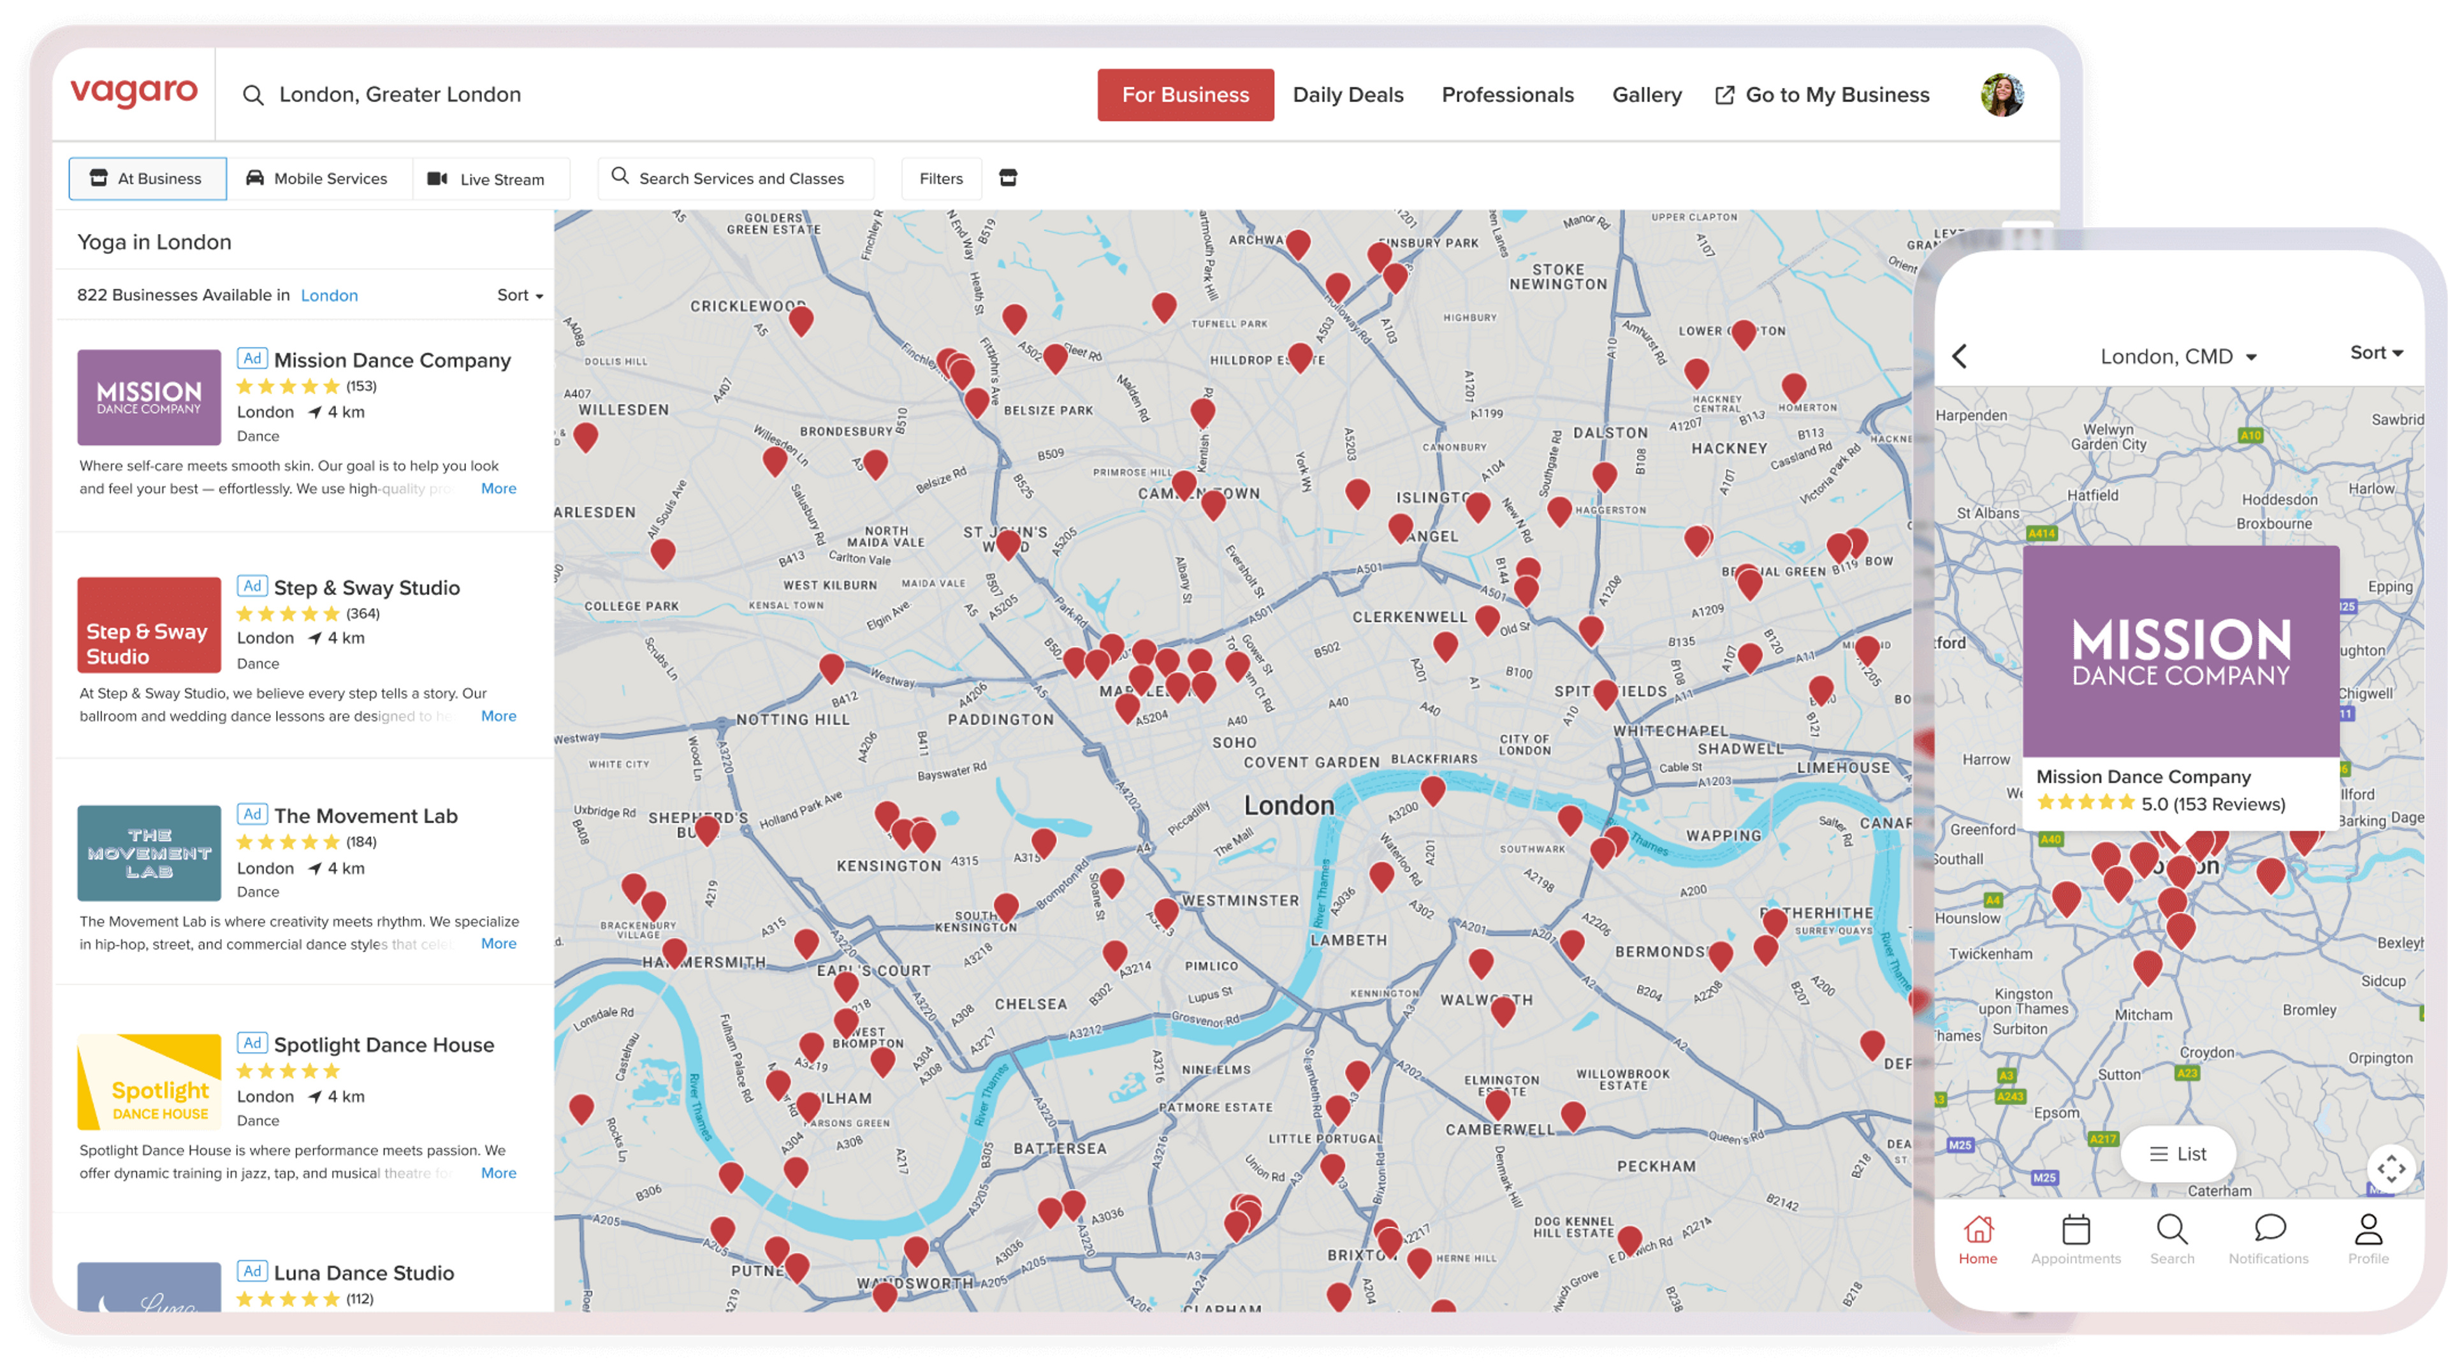Viewport: 2448px width, 1369px height.
Task: Click the Ad badge on The Movement Lab
Action: coord(252,814)
